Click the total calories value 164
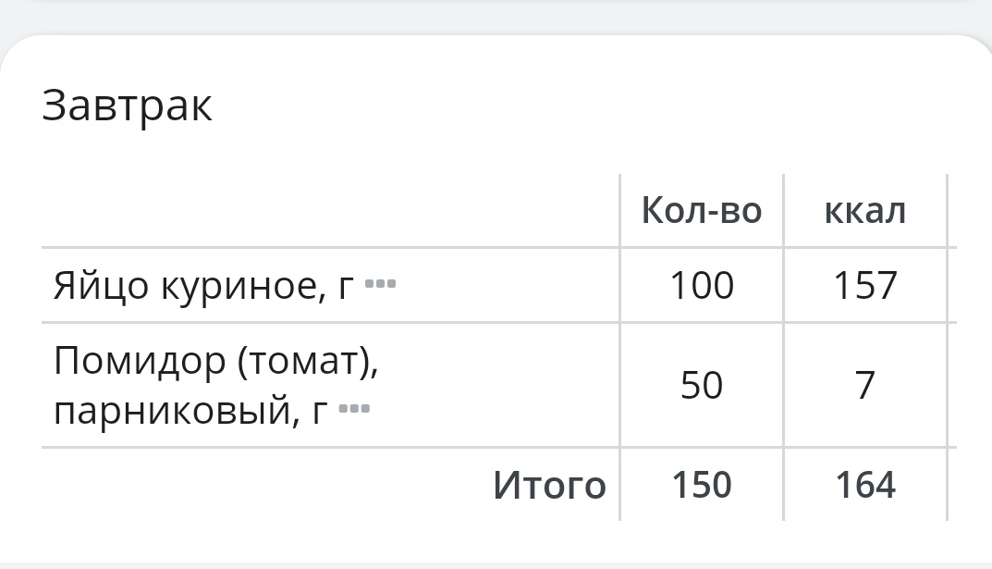This screenshot has height=569, width=992. point(865,483)
